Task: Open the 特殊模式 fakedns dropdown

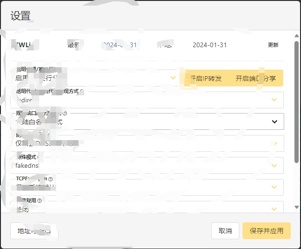Action: 147,165
